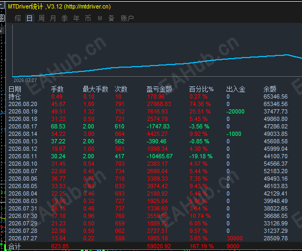Switch to the 综 summary tab

(18, 18)
